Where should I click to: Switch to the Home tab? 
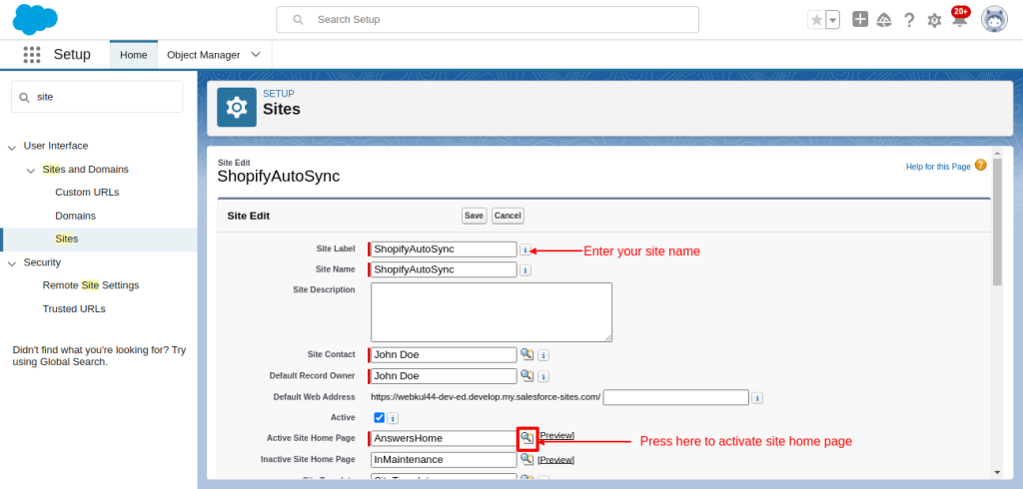[x=134, y=55]
